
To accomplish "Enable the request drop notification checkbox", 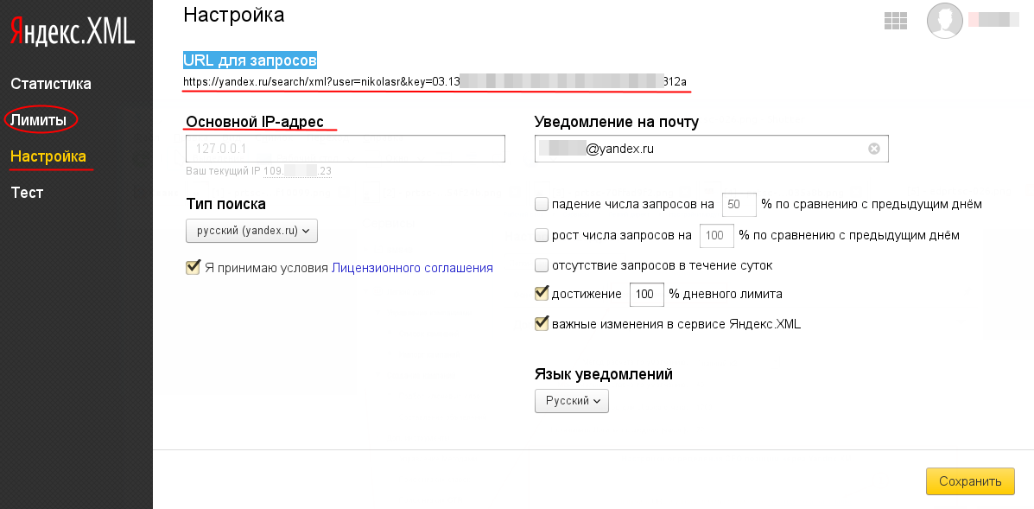I will (x=542, y=205).
